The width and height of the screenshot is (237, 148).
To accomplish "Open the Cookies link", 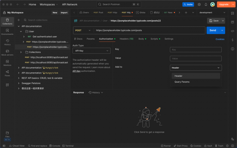I will (x=220, y=39).
